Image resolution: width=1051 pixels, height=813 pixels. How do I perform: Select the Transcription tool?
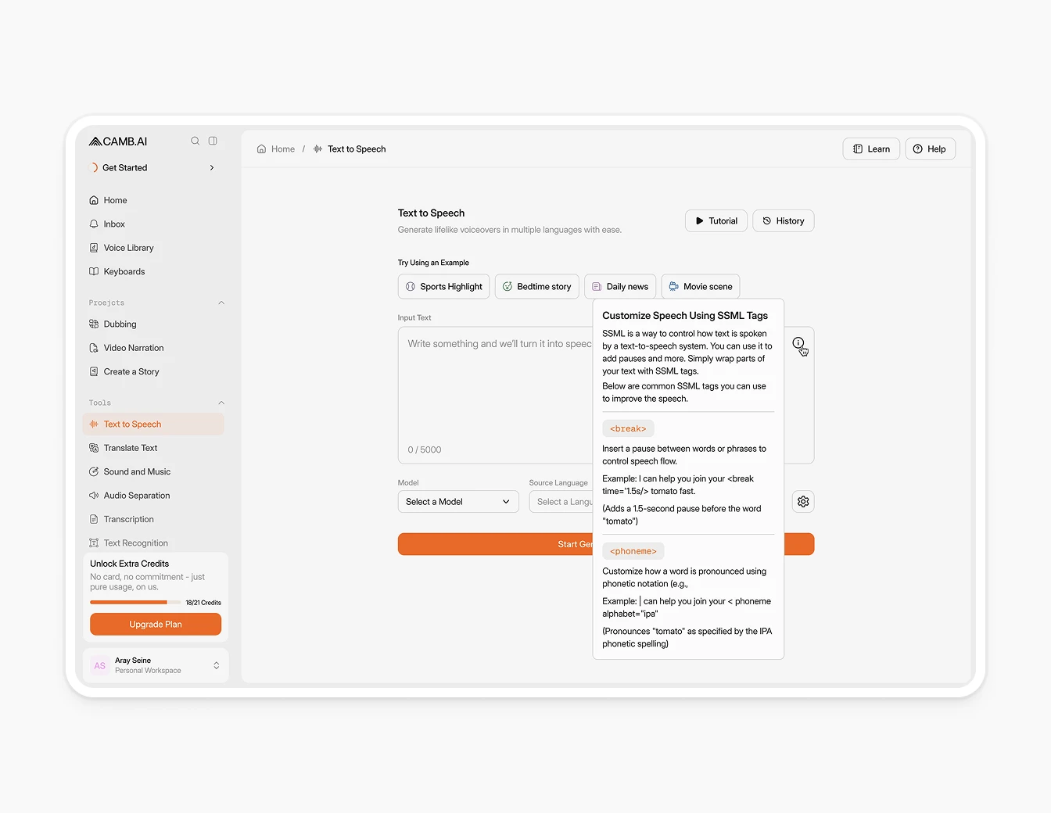point(128,519)
